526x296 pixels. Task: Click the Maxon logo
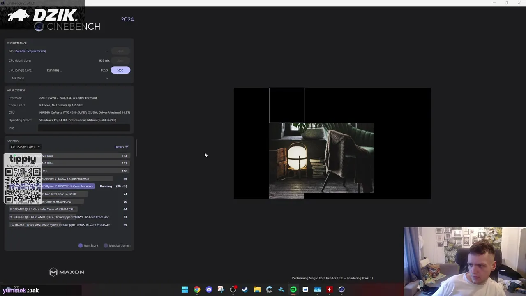tap(67, 272)
